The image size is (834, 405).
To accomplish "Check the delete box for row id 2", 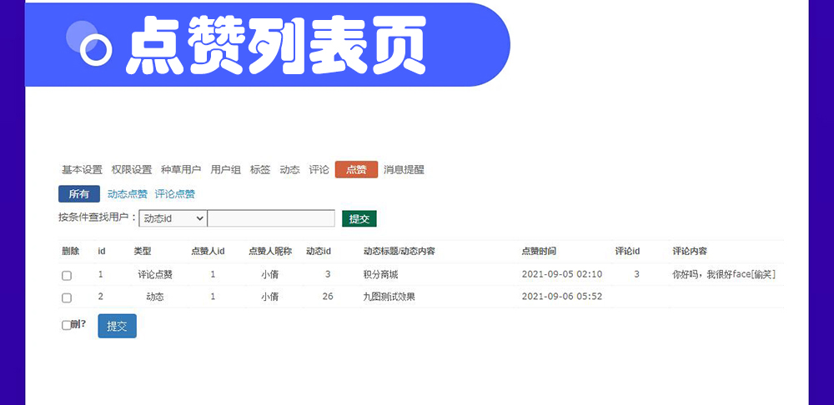I will pos(67,297).
